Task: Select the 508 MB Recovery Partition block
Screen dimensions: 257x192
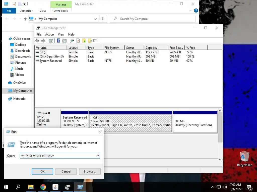Action: coord(195,123)
